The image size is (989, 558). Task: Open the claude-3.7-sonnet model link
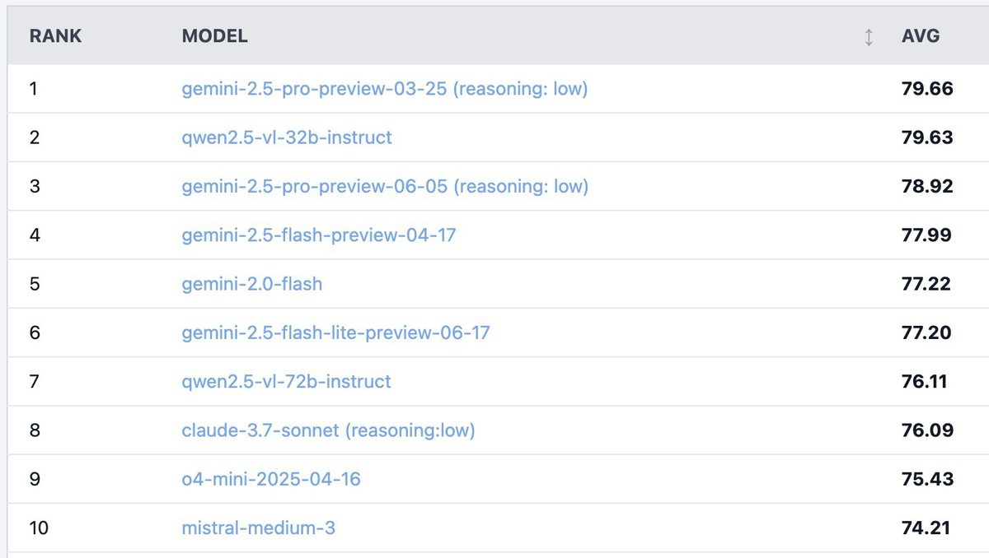pyautogui.click(x=328, y=430)
